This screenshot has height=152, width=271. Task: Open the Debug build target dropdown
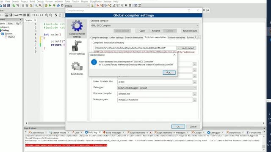pyautogui.click(x=77, y=5)
